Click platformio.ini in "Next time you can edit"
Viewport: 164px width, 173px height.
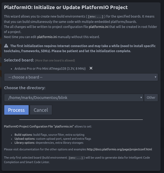click(x=47, y=37)
